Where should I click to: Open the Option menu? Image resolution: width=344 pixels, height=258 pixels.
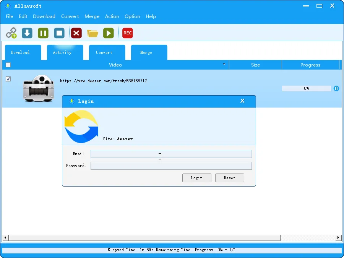click(132, 16)
